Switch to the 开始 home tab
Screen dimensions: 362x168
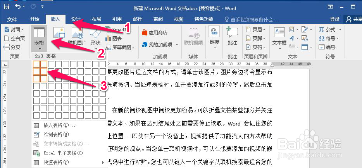[x=35, y=19]
